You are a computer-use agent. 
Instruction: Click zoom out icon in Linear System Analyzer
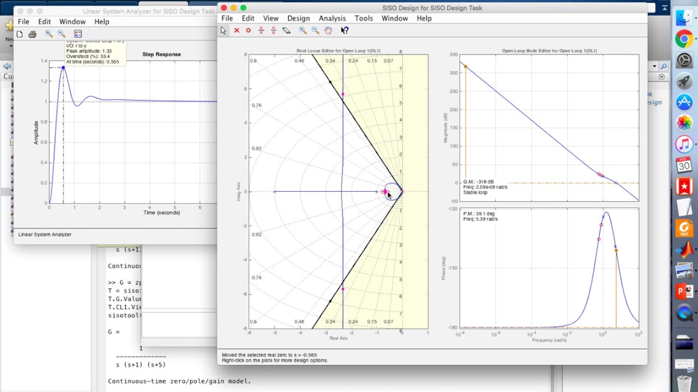(62, 34)
